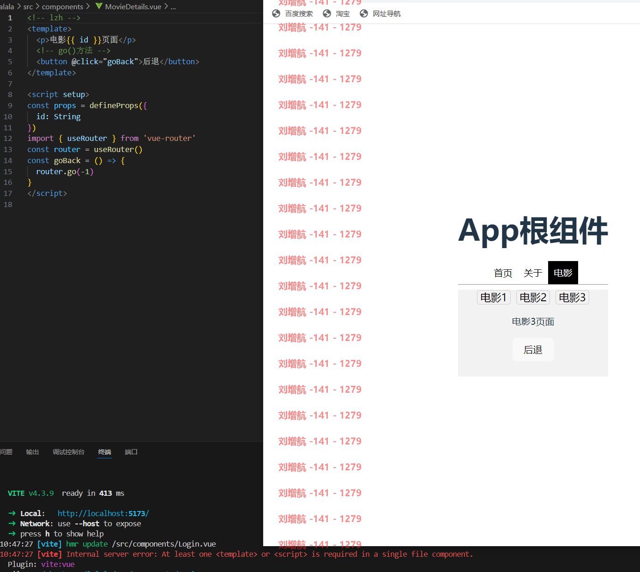Click the 淘宝 bookmark globe icon
Image resolution: width=640 pixels, height=572 pixels.
[x=327, y=13]
